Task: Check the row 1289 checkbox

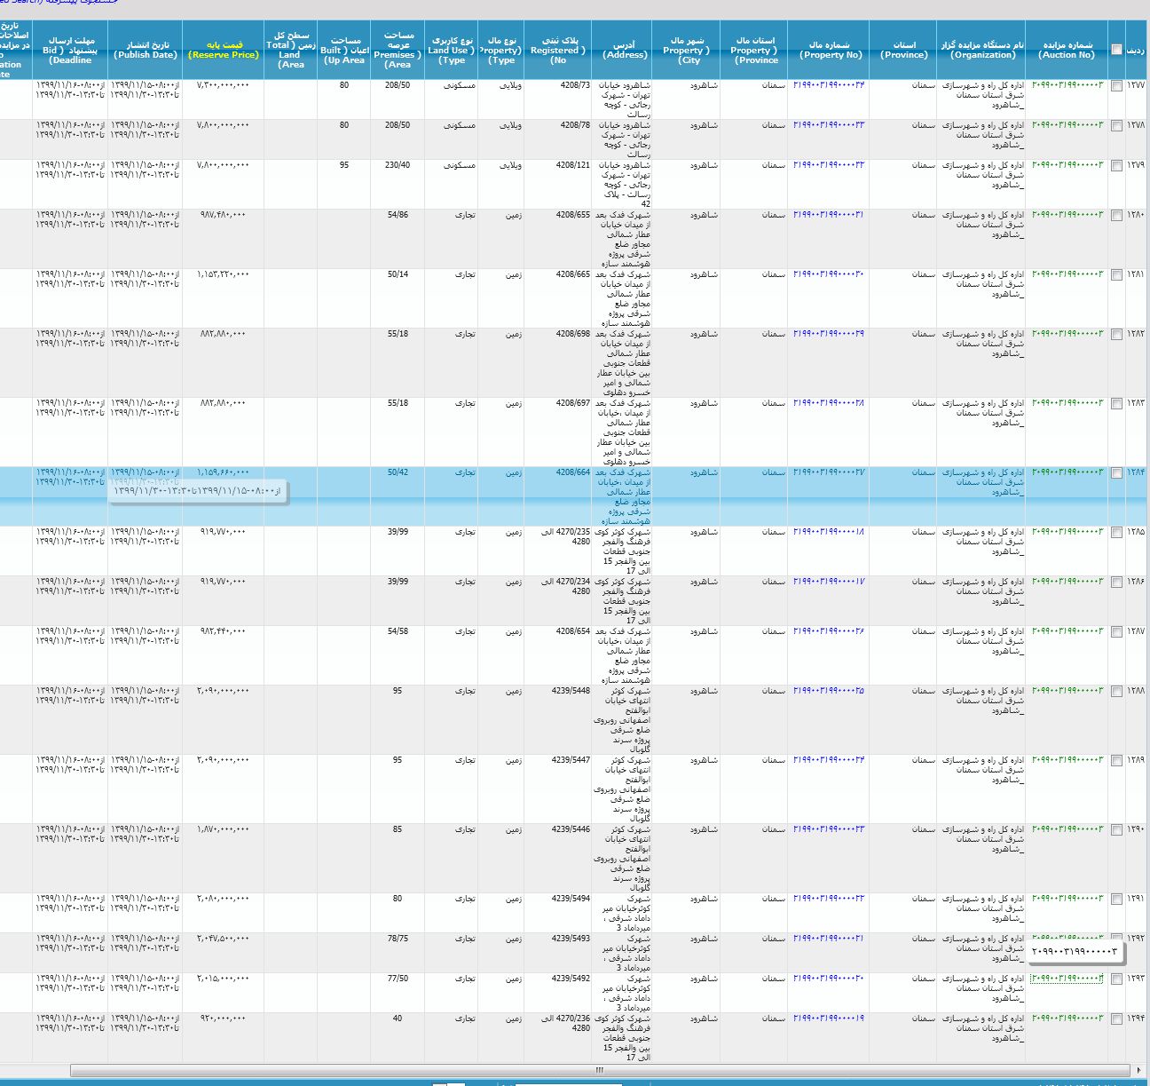Action: point(1116,761)
